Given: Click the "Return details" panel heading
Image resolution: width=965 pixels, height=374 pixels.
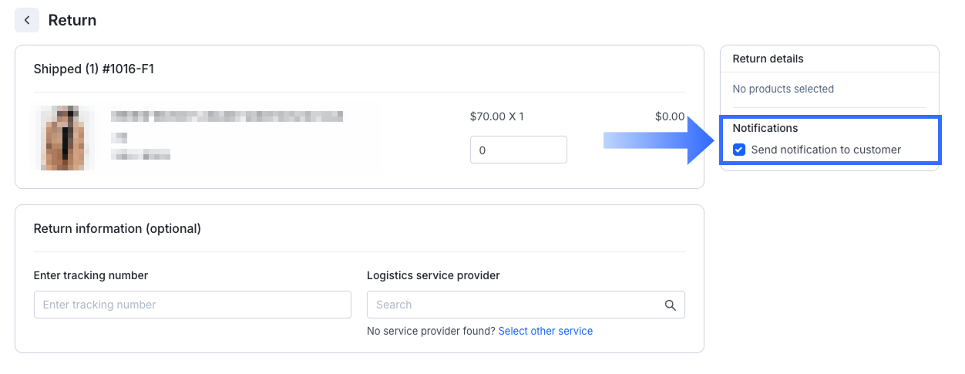Looking at the screenshot, I should [768, 59].
